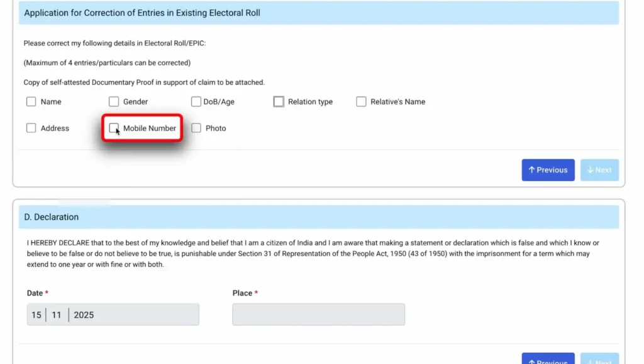644x364 pixels.
Task: Select the Relation type checkbox
Action: point(279,102)
